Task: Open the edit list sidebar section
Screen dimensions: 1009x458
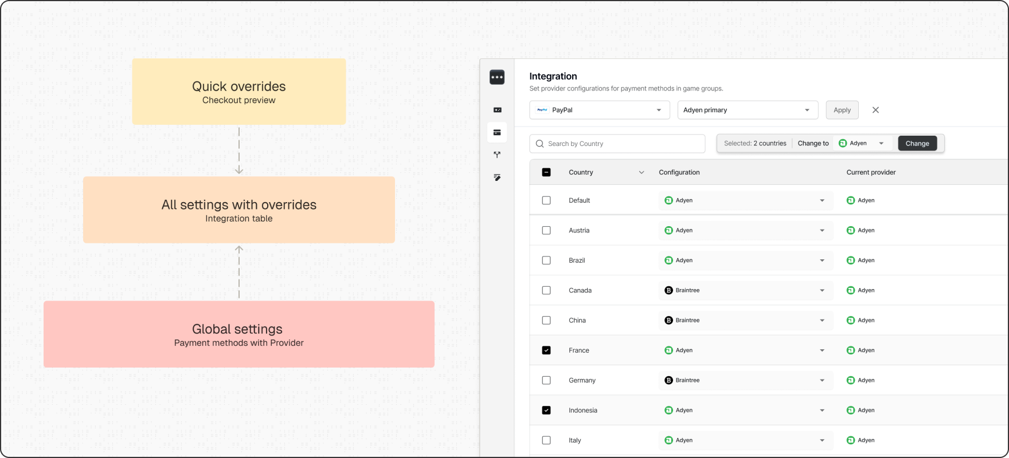Action: click(x=497, y=177)
